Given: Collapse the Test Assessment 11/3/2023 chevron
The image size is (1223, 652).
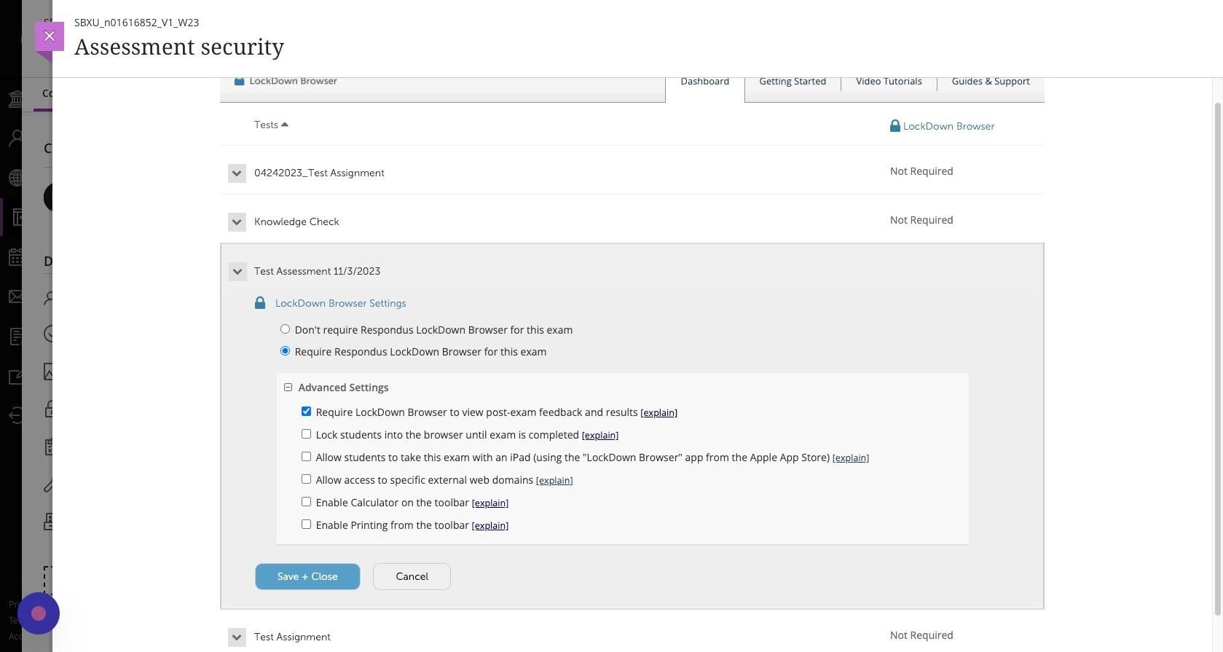Looking at the screenshot, I should (237, 272).
